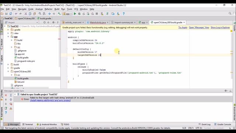236x133 pixels.
Task: Open the Refactor menu
Action: tap(48, 9)
